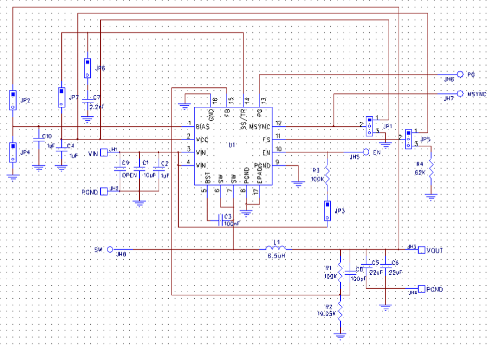Click the inductor L1 labeled 6.5uH
This screenshot has width=490, height=346.
(x=275, y=249)
